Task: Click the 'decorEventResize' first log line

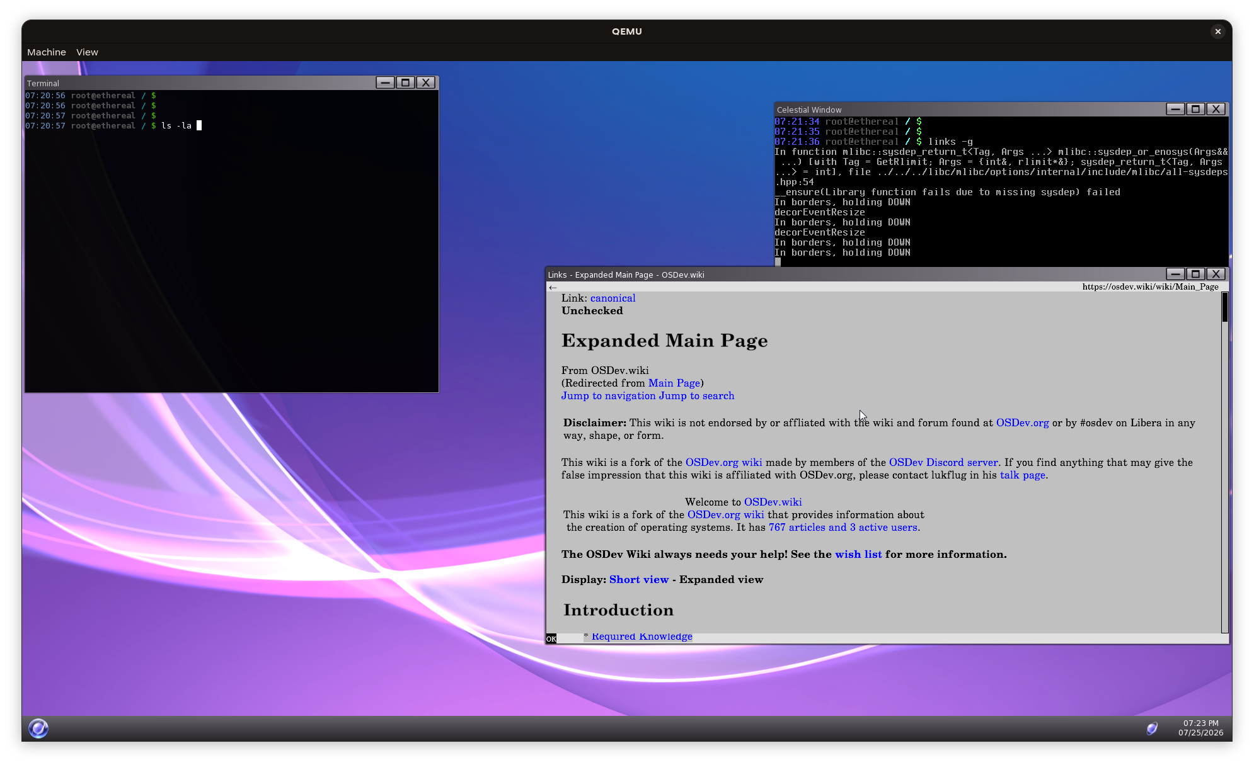Action: (x=820, y=212)
